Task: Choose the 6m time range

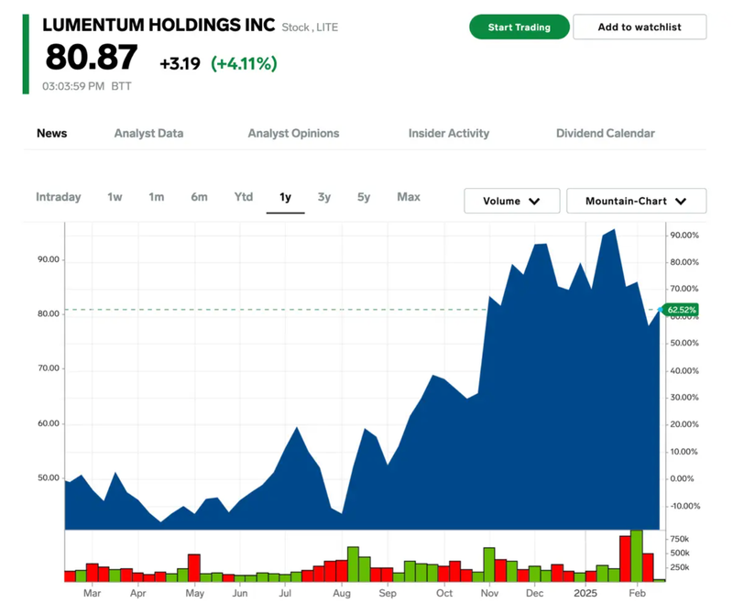Action: tap(199, 197)
